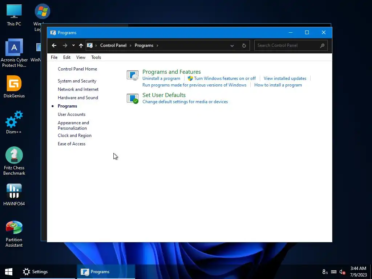The width and height of the screenshot is (372, 279).
Task: Launch Dism++ desktop shortcut
Action: (14, 122)
